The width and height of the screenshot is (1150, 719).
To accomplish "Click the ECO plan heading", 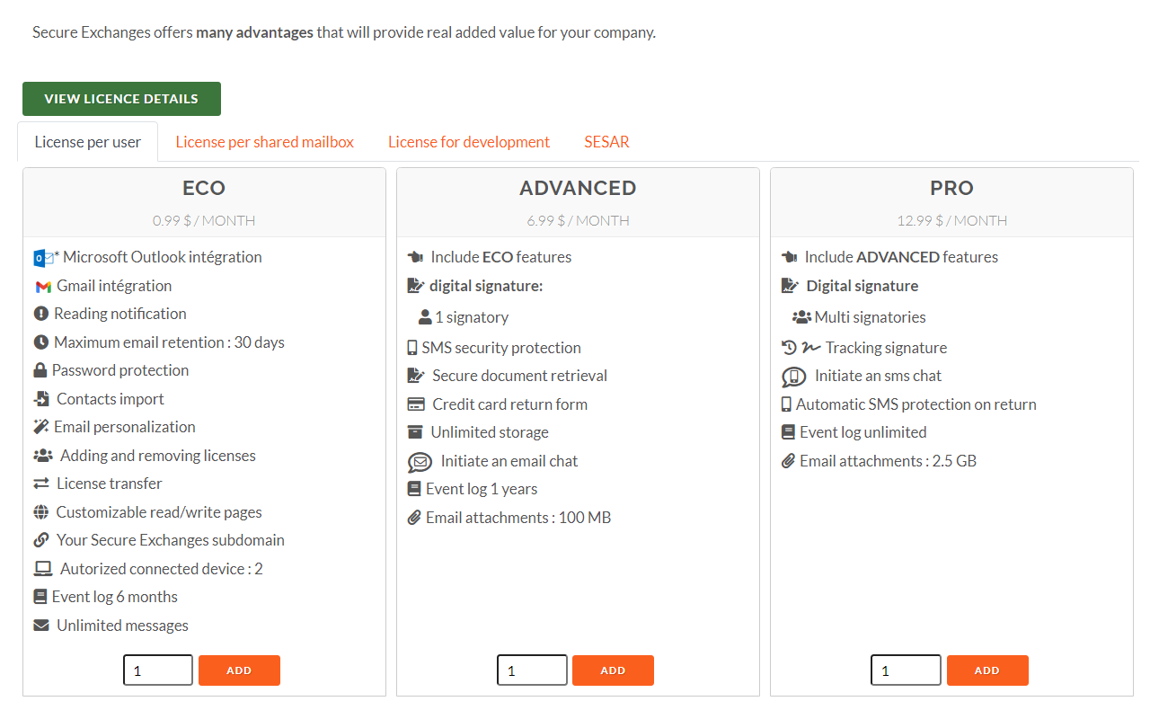I will tap(204, 188).
